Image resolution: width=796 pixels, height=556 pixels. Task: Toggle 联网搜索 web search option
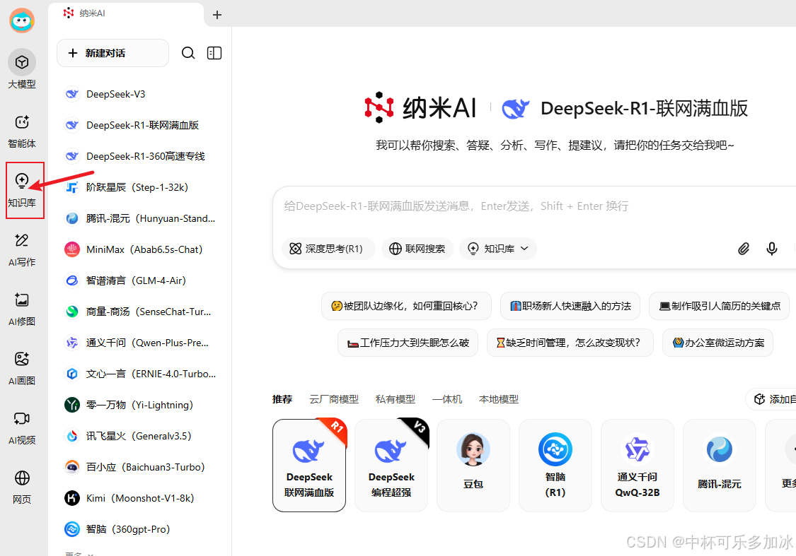click(417, 249)
